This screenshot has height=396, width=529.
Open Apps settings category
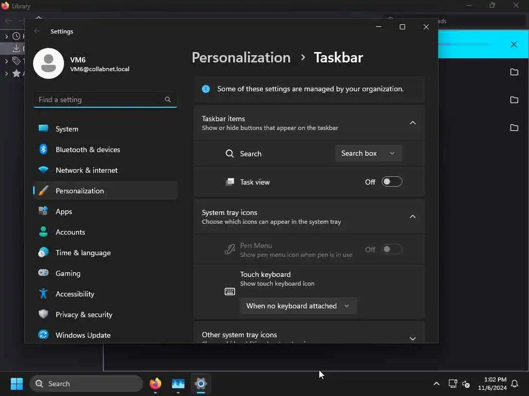105,211
